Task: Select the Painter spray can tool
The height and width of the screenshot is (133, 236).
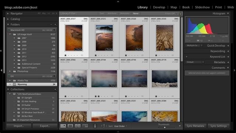Action: pos(95,126)
